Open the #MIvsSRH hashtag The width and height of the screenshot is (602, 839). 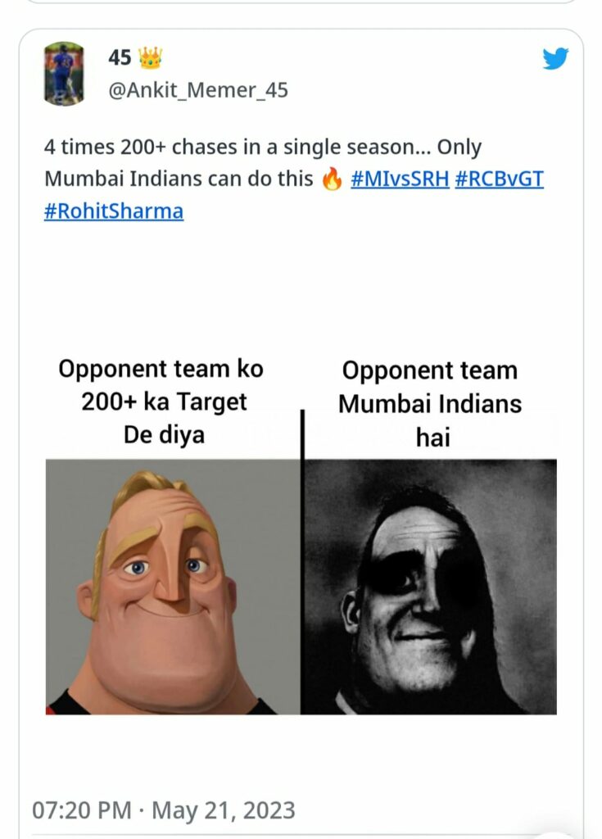click(400, 179)
